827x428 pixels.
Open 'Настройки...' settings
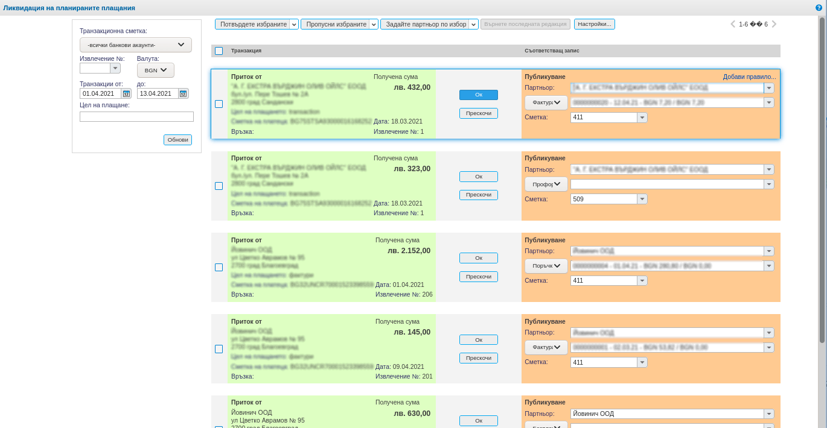click(594, 24)
